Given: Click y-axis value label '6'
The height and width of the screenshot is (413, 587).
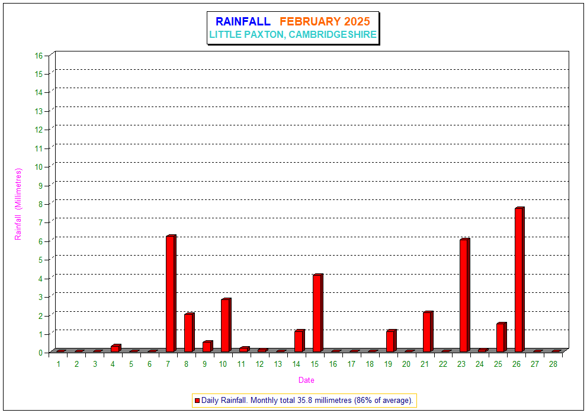Looking at the screenshot, I should pos(41,241).
